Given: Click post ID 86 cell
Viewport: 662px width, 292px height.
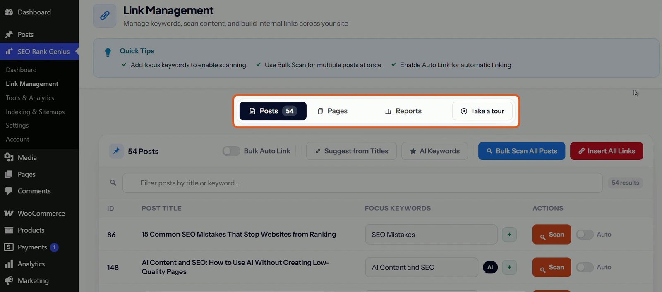Looking at the screenshot, I should click(111, 235).
